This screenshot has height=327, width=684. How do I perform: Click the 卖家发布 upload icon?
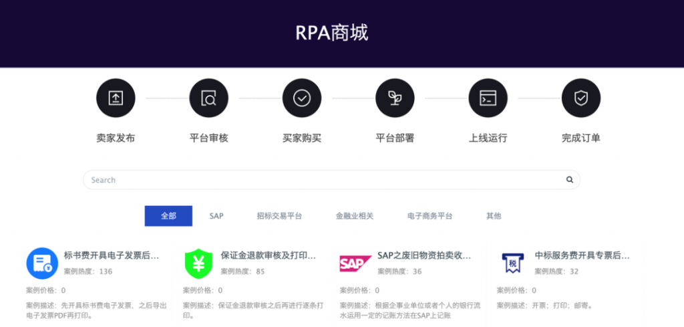pyautogui.click(x=116, y=98)
